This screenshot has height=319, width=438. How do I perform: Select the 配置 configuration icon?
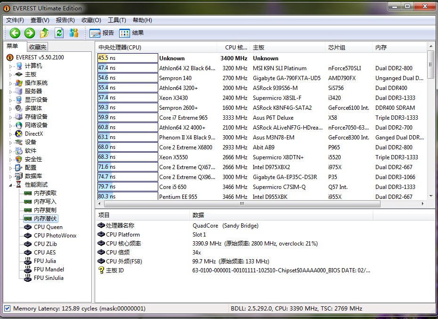click(x=19, y=168)
